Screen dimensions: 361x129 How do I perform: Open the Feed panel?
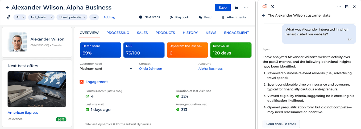[205, 17]
